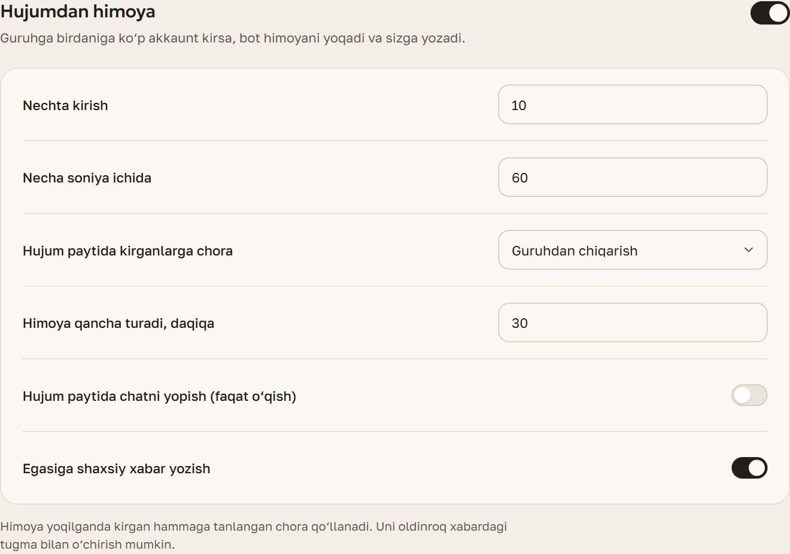Click the Egasiga shaxsiy xabar yozish label

pos(117,469)
